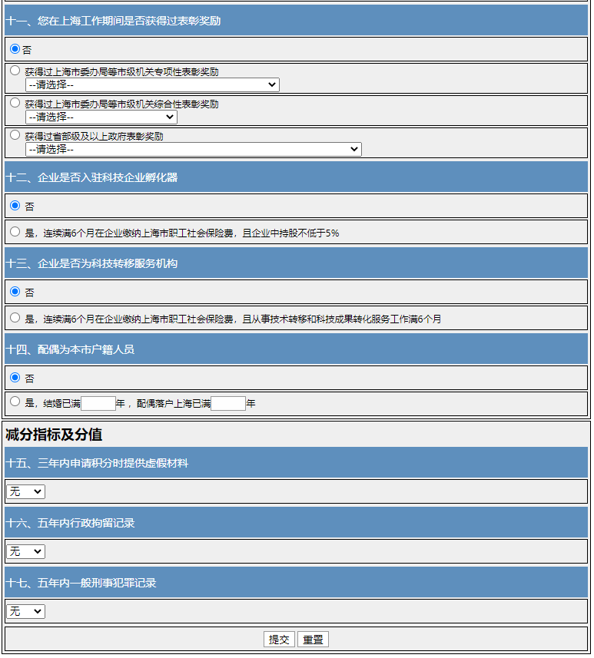This screenshot has height=658, width=594.
Task: Select radio for 省部级及以上政府表彰奖励
Action: pos(15,135)
